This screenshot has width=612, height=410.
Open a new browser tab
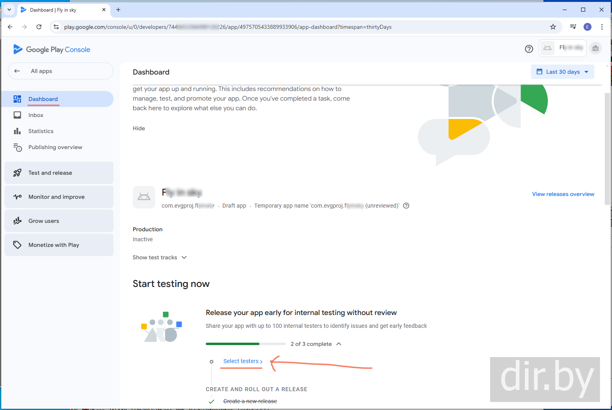pos(118,10)
